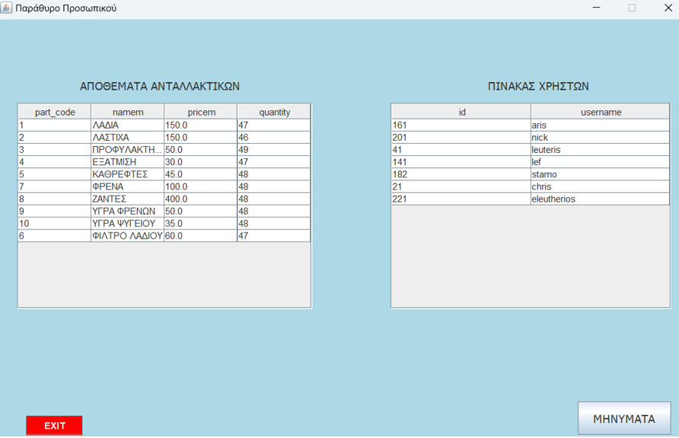Click the namem column header
This screenshot has width=679, height=438.
127,112
